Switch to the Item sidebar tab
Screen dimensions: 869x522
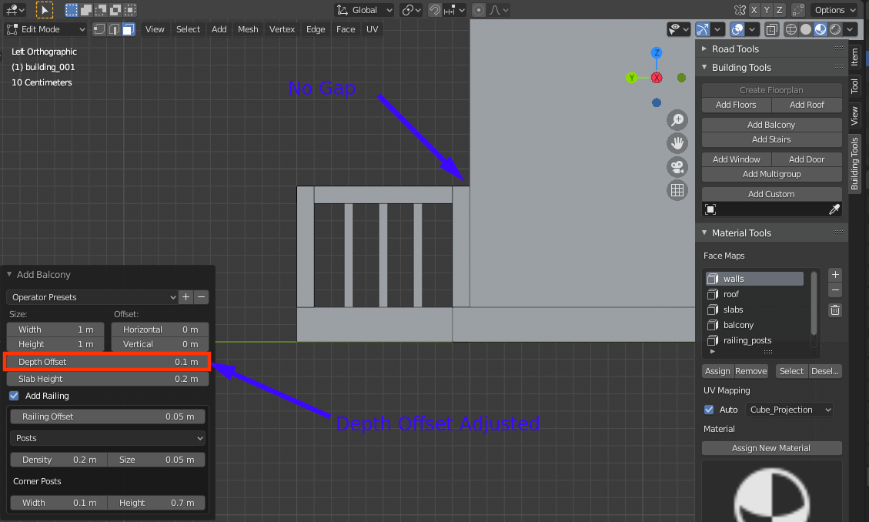(x=854, y=56)
